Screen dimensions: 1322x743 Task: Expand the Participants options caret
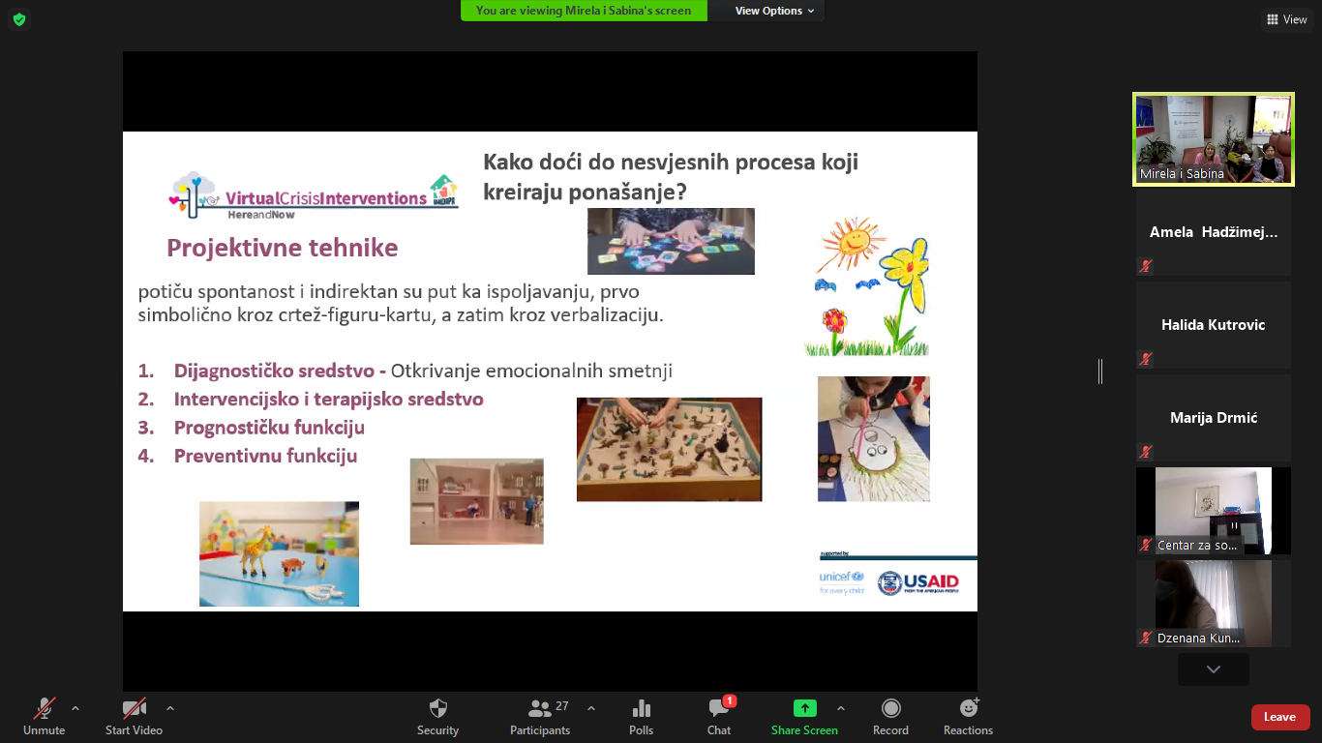(591, 707)
